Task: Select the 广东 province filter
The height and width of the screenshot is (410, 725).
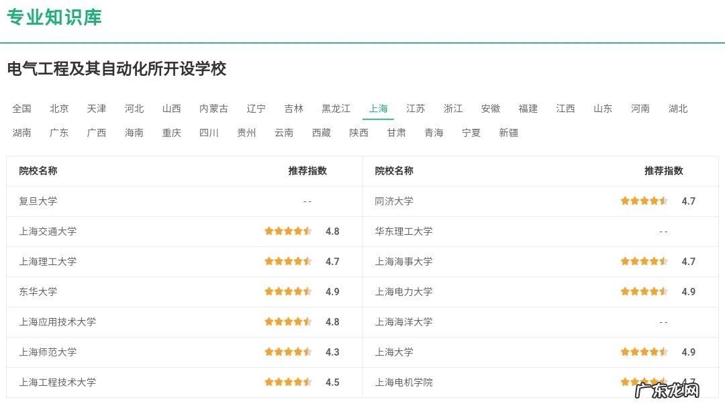Action: coord(59,132)
